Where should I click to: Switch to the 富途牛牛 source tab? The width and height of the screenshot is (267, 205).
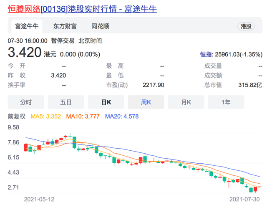[27, 26]
